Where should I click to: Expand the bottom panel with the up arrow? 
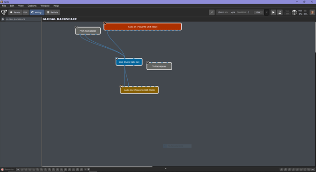coord(165,169)
